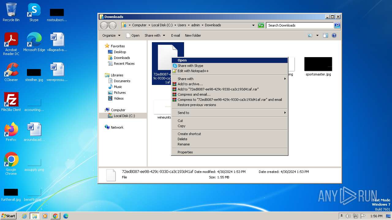Open Acrobat Reader DC shortcut

pos(11,44)
